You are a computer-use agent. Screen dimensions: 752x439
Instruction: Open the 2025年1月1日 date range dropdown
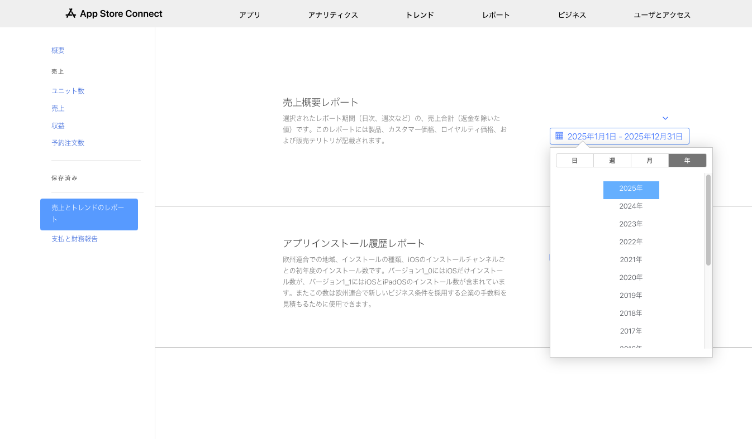pos(625,136)
